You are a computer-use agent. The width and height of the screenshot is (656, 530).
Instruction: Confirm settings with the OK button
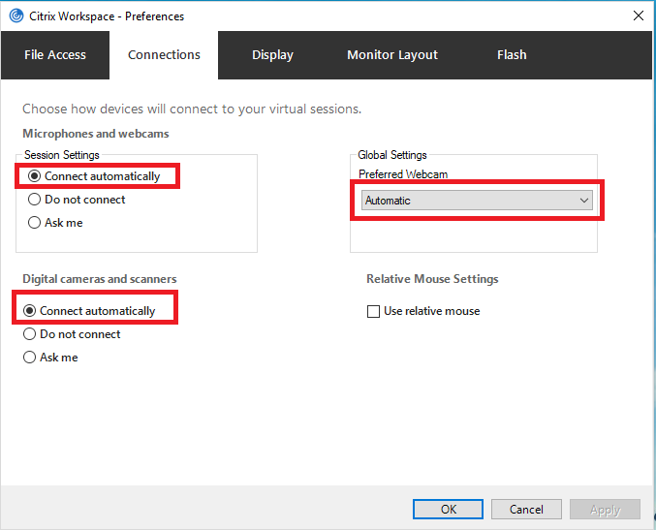pyautogui.click(x=448, y=509)
